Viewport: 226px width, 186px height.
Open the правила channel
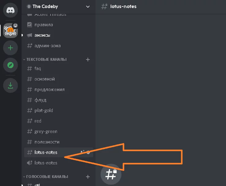tap(43, 25)
